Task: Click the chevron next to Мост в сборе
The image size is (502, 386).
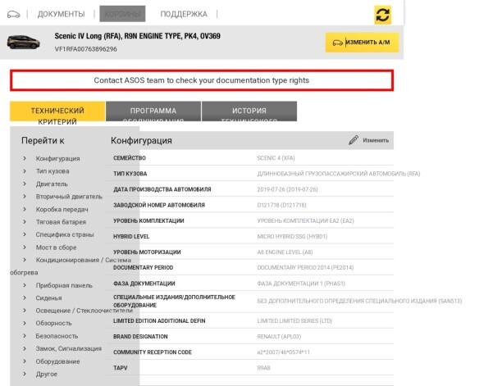Action: 25,247
